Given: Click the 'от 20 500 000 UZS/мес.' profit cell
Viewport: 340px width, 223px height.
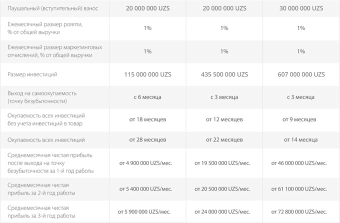Looking at the screenshot, I should point(224,189).
